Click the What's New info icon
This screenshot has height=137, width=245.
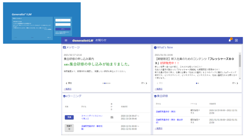(155, 47)
